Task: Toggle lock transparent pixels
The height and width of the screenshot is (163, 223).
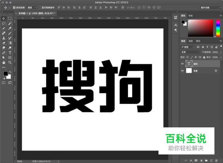Action: (x=187, y=57)
